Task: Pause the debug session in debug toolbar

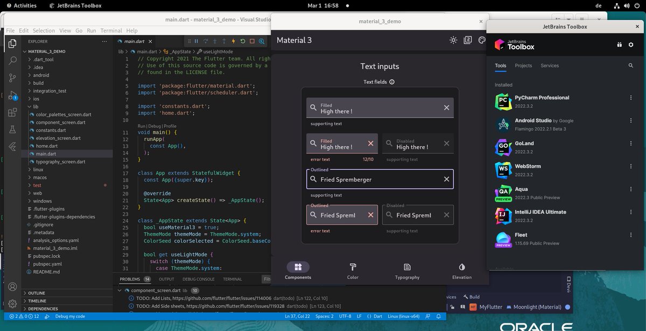Action: (x=196, y=41)
